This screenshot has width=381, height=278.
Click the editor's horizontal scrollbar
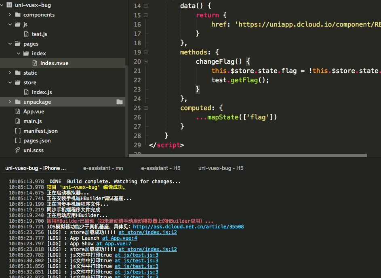[x=247, y=155]
